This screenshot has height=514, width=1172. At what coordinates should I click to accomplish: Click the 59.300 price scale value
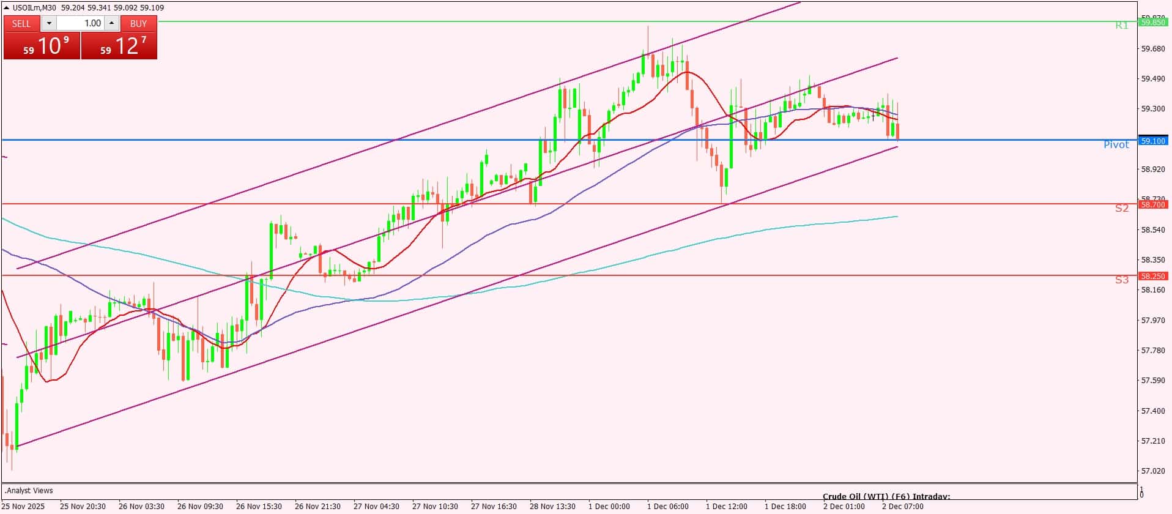pos(1153,109)
